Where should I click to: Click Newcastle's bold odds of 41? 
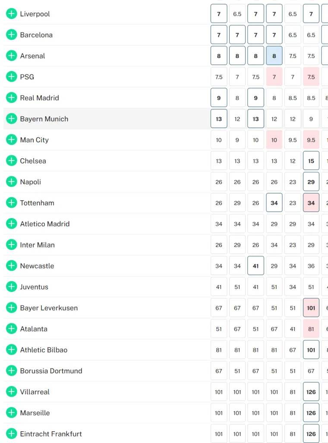(x=256, y=266)
